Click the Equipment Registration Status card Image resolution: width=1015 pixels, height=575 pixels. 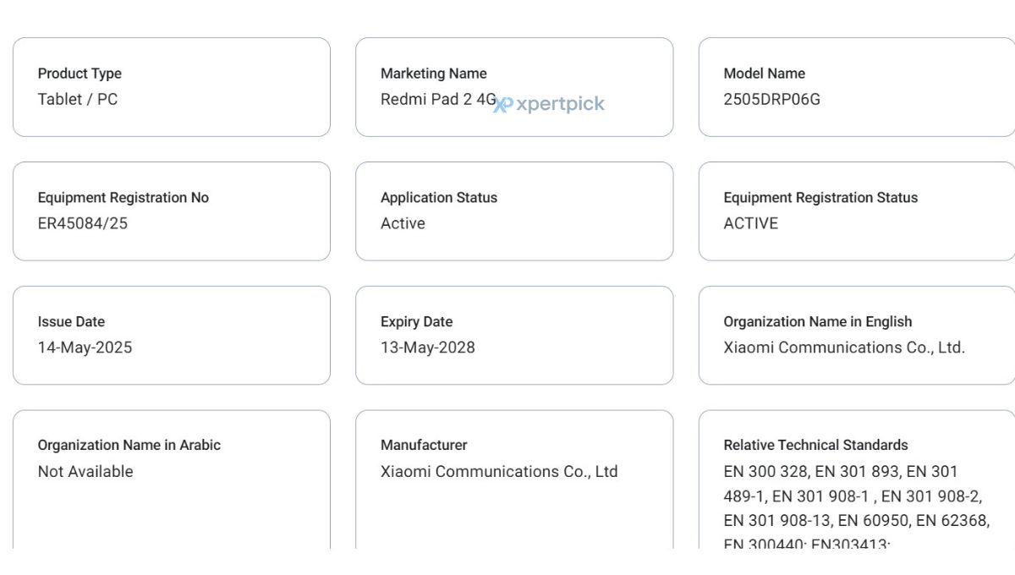tap(857, 211)
